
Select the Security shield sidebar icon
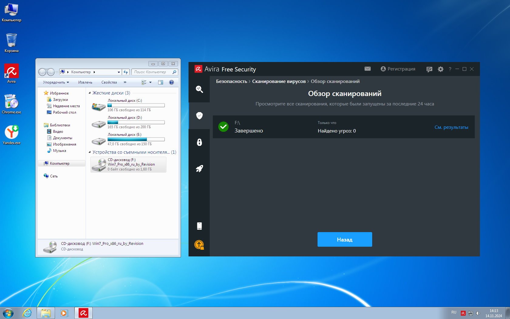(x=199, y=115)
